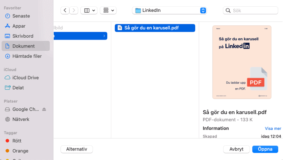This screenshot has width=283, height=160.
Task: Click the Visa mer link
Action: (x=273, y=129)
